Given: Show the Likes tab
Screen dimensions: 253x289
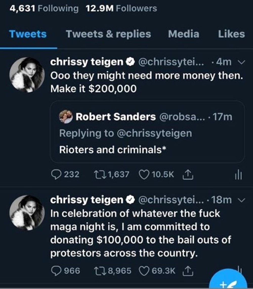Looking at the screenshot, I should (x=231, y=34).
